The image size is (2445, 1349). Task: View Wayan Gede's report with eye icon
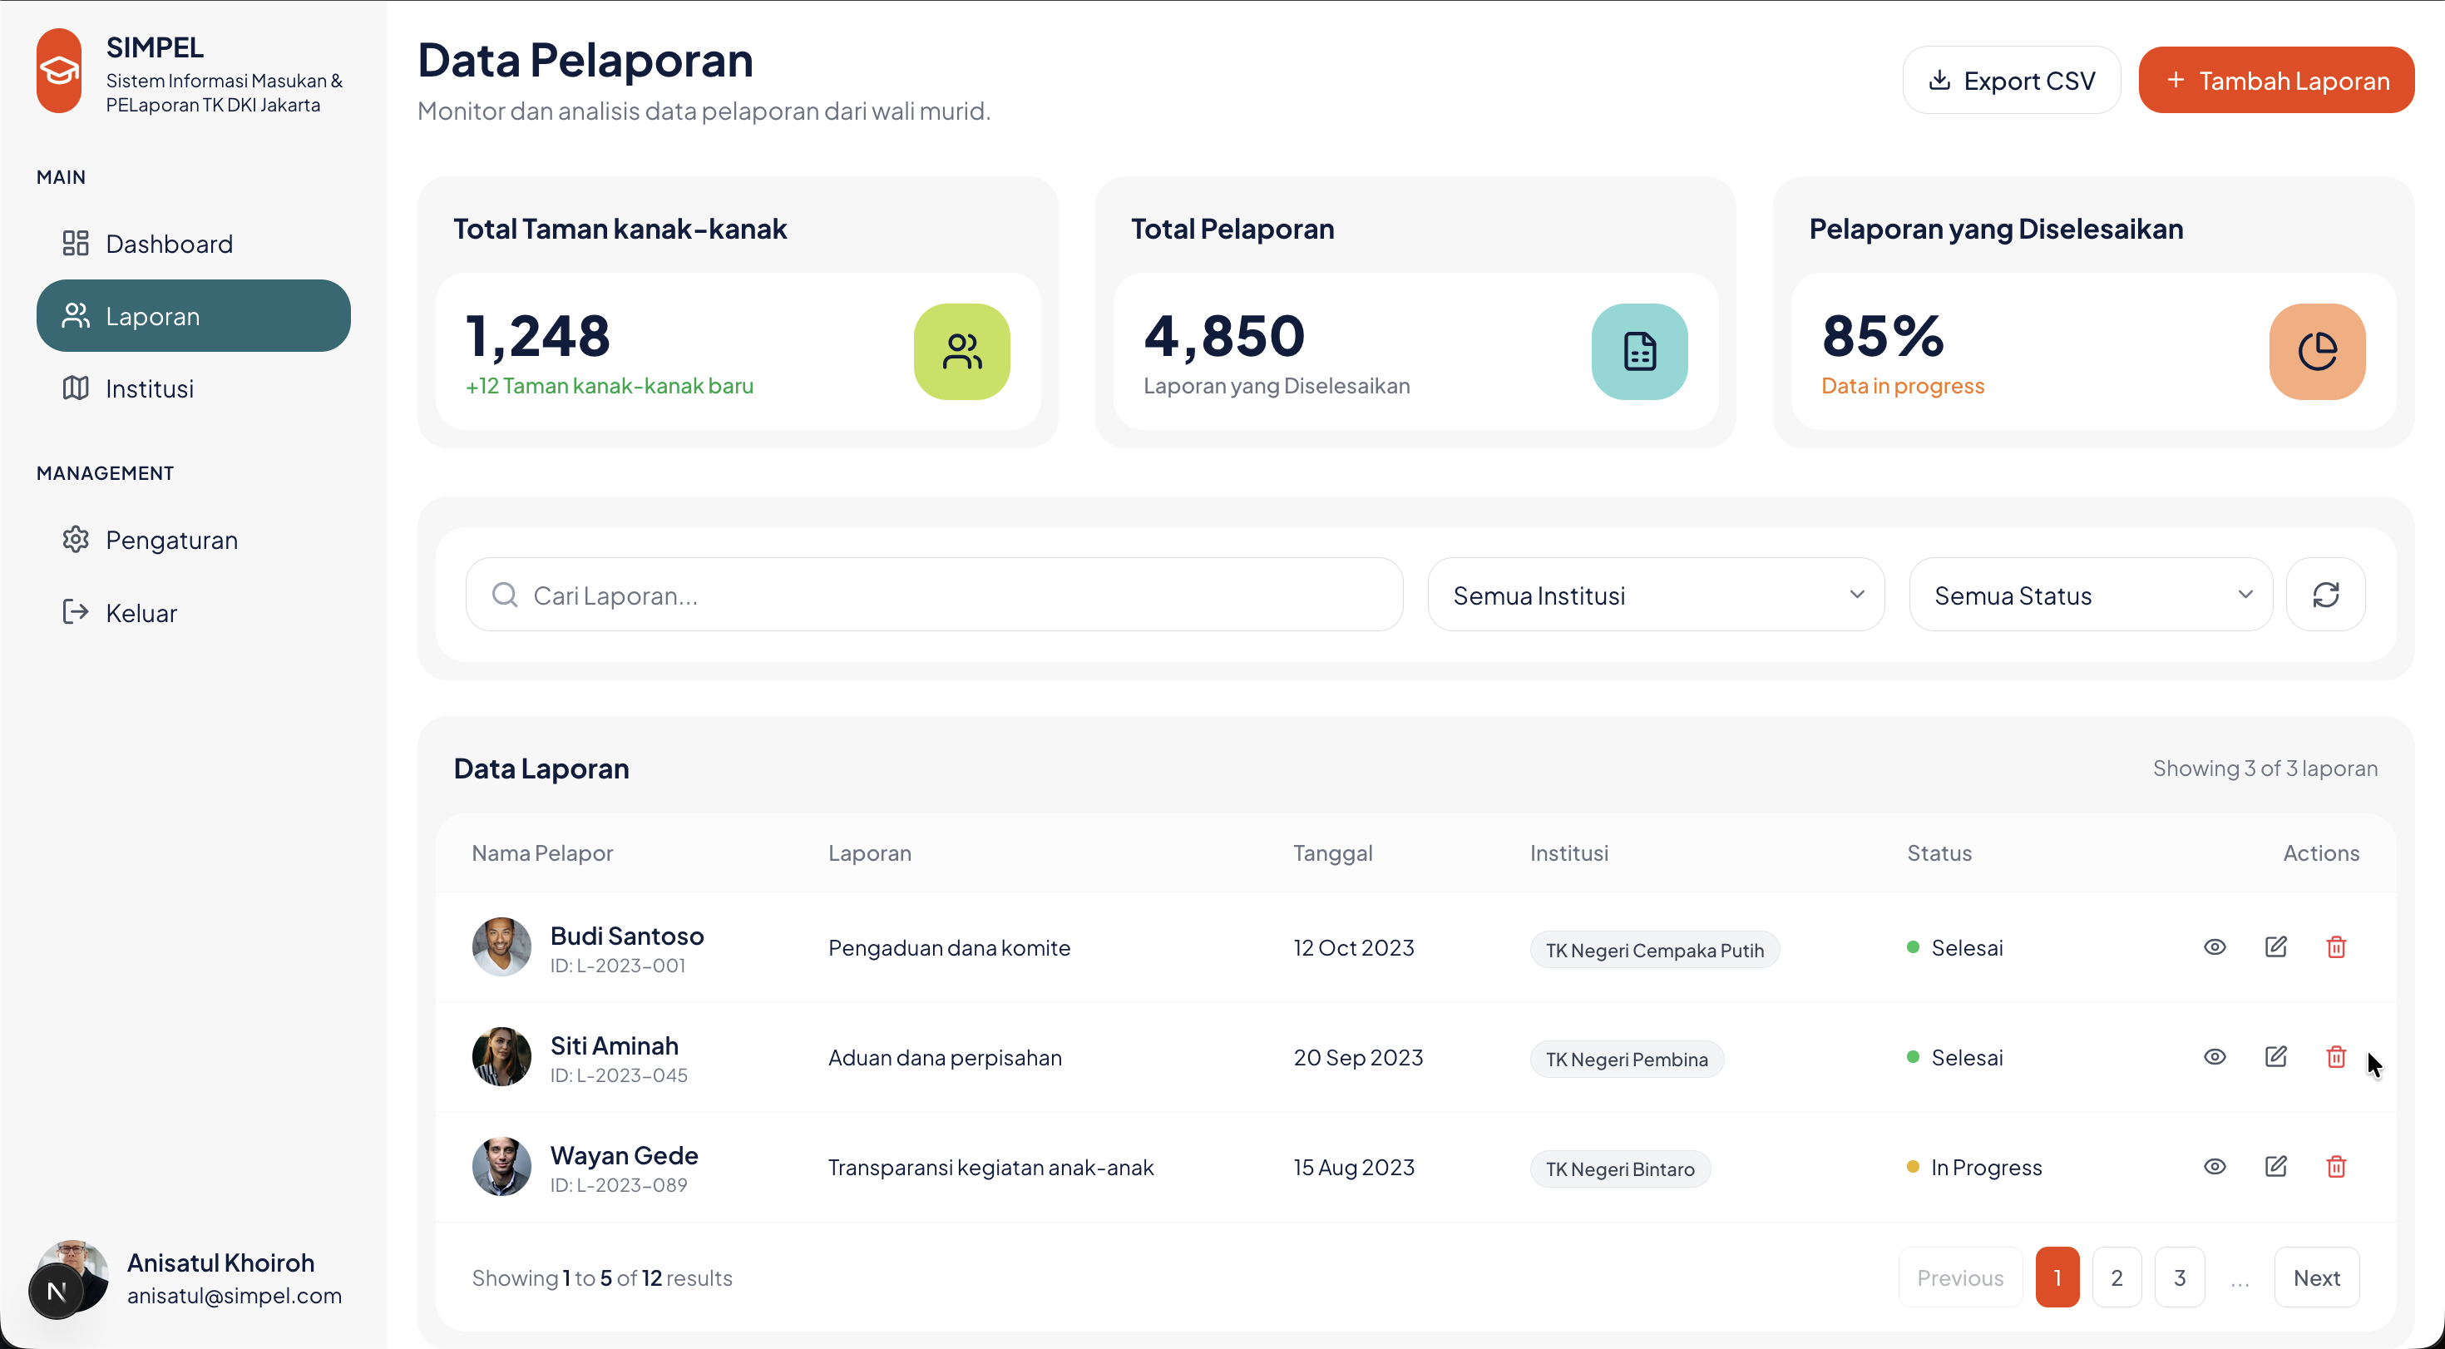coord(2215,1167)
